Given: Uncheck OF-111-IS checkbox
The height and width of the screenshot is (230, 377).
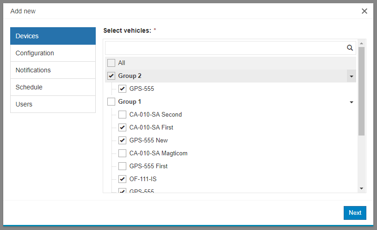Looking at the screenshot, I should (123, 179).
